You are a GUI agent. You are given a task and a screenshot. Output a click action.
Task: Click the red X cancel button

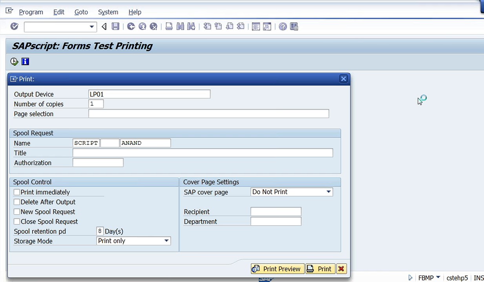341,269
